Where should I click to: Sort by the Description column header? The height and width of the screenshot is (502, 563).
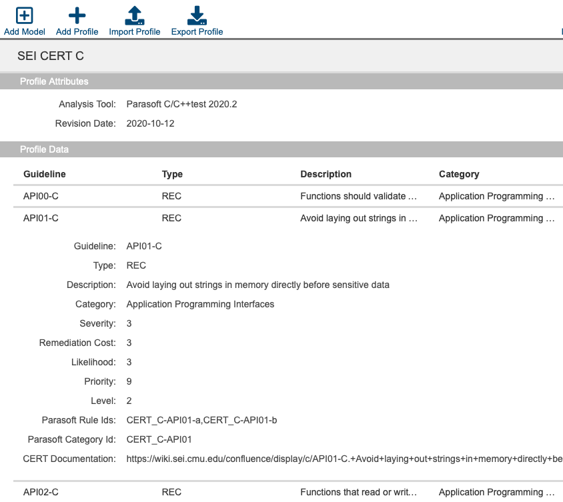coord(326,174)
